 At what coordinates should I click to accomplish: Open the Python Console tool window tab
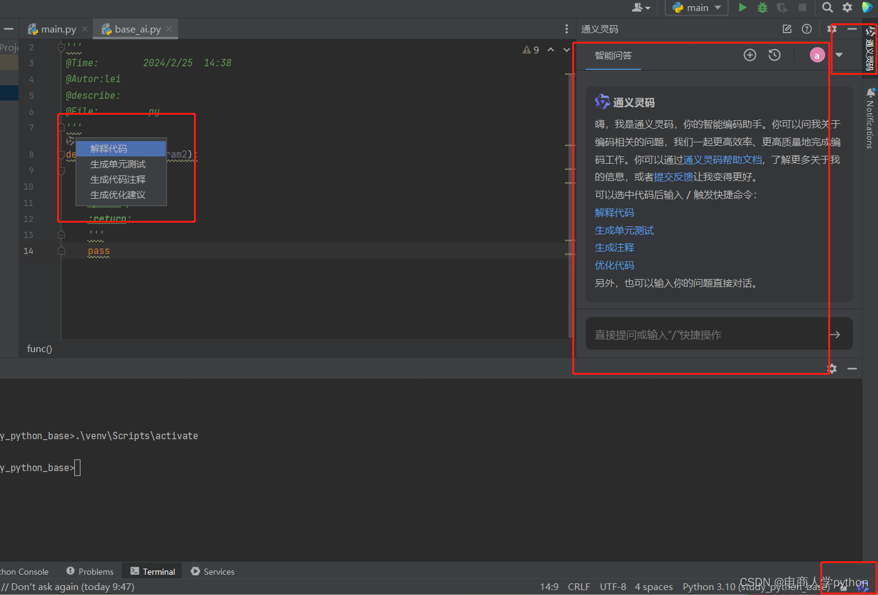pos(25,571)
